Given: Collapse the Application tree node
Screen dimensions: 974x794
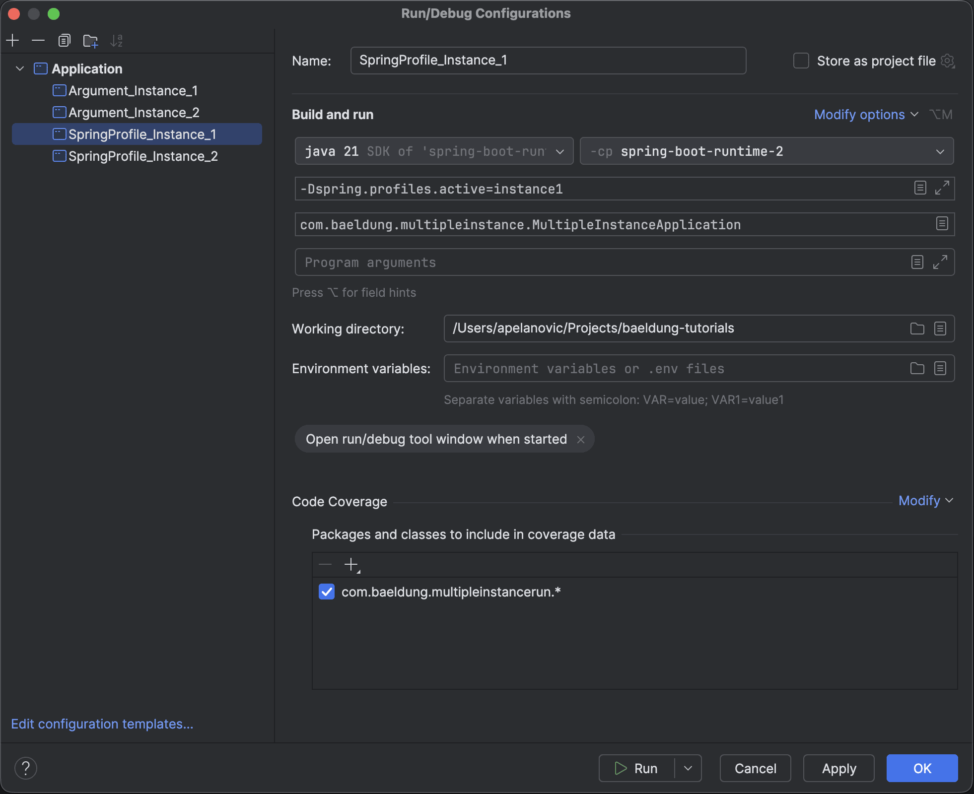Looking at the screenshot, I should click(x=20, y=68).
